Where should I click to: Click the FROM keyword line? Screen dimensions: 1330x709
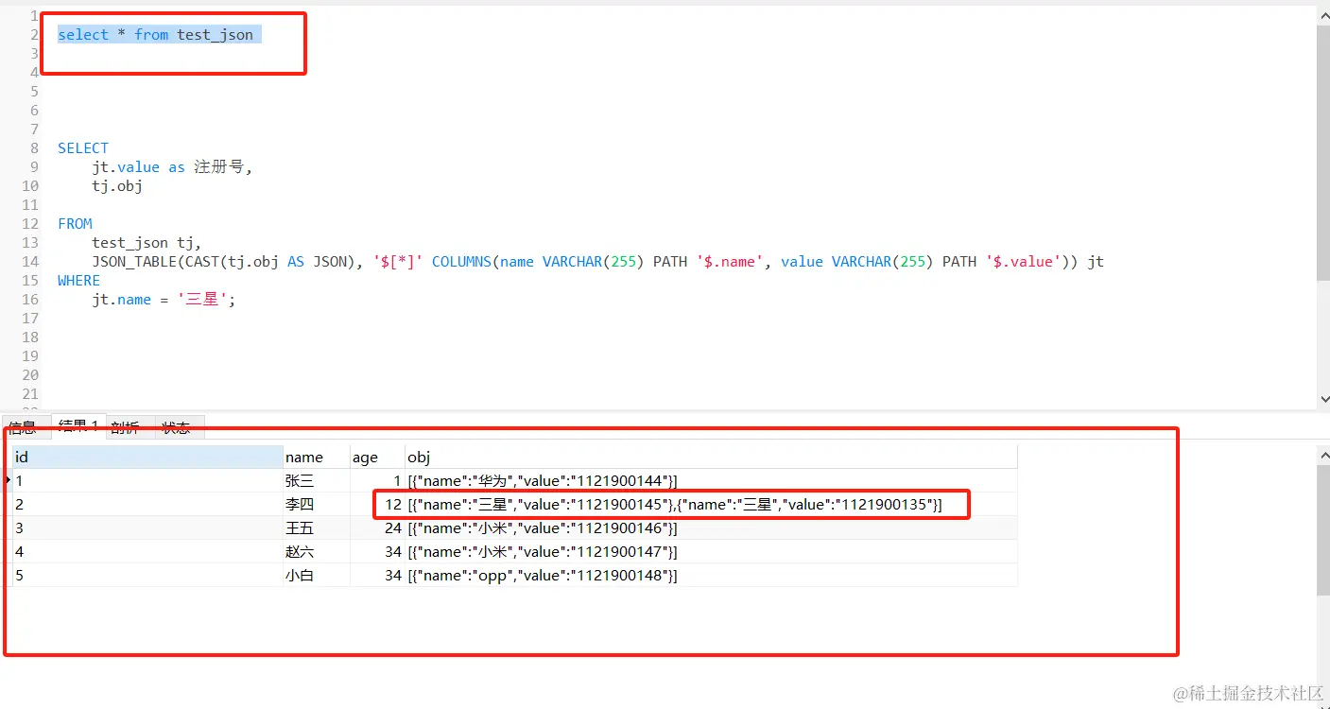75,224
